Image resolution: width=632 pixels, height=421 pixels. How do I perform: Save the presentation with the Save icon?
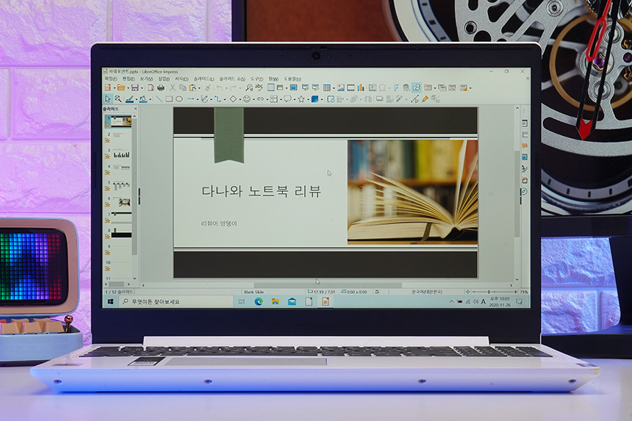tap(134, 88)
